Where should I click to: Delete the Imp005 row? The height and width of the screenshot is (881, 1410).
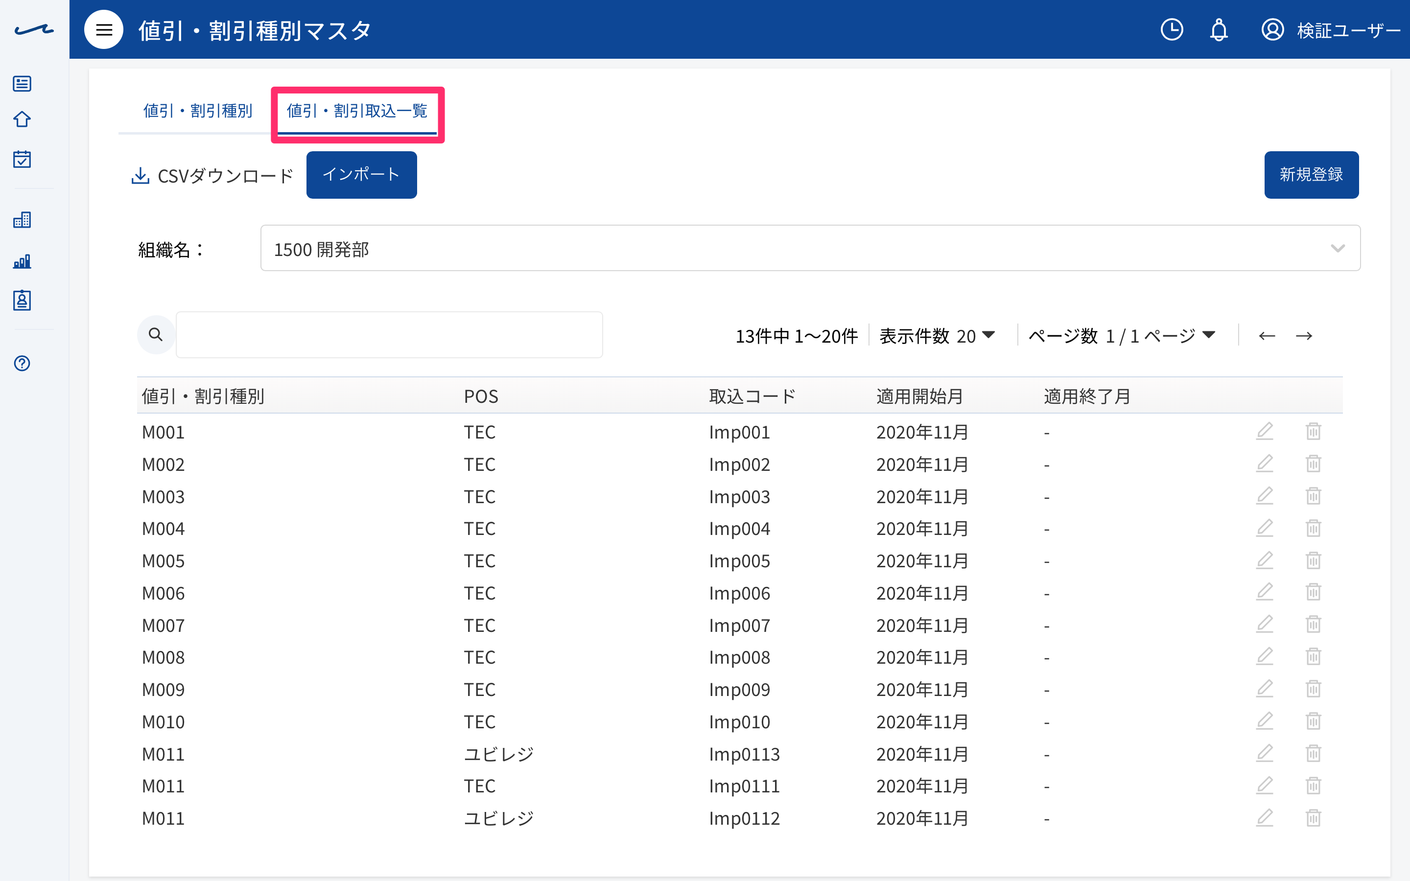tap(1313, 560)
